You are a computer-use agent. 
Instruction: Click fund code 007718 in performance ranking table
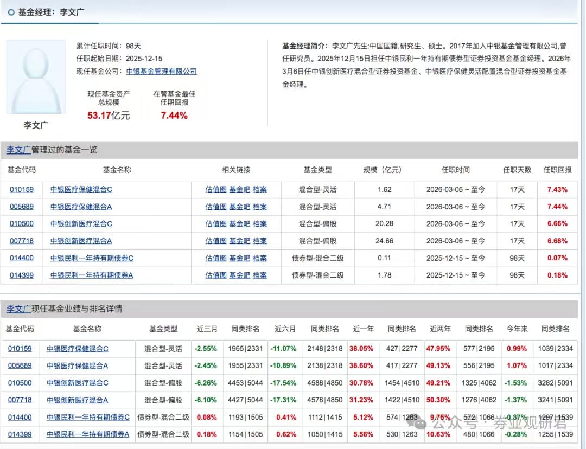(x=20, y=400)
